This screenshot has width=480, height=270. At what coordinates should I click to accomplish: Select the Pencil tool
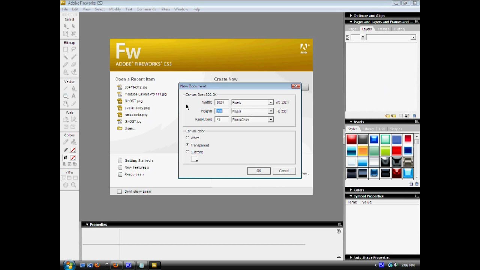tap(66, 64)
